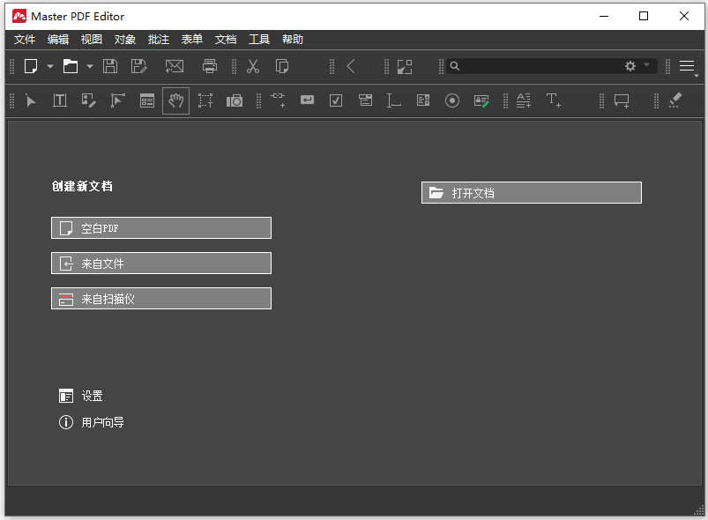Screen dimensions: 708x520
Task: Click the 打开文档 button
Action: click(x=530, y=192)
